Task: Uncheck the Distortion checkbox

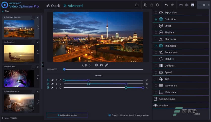Action: click(x=156, y=19)
